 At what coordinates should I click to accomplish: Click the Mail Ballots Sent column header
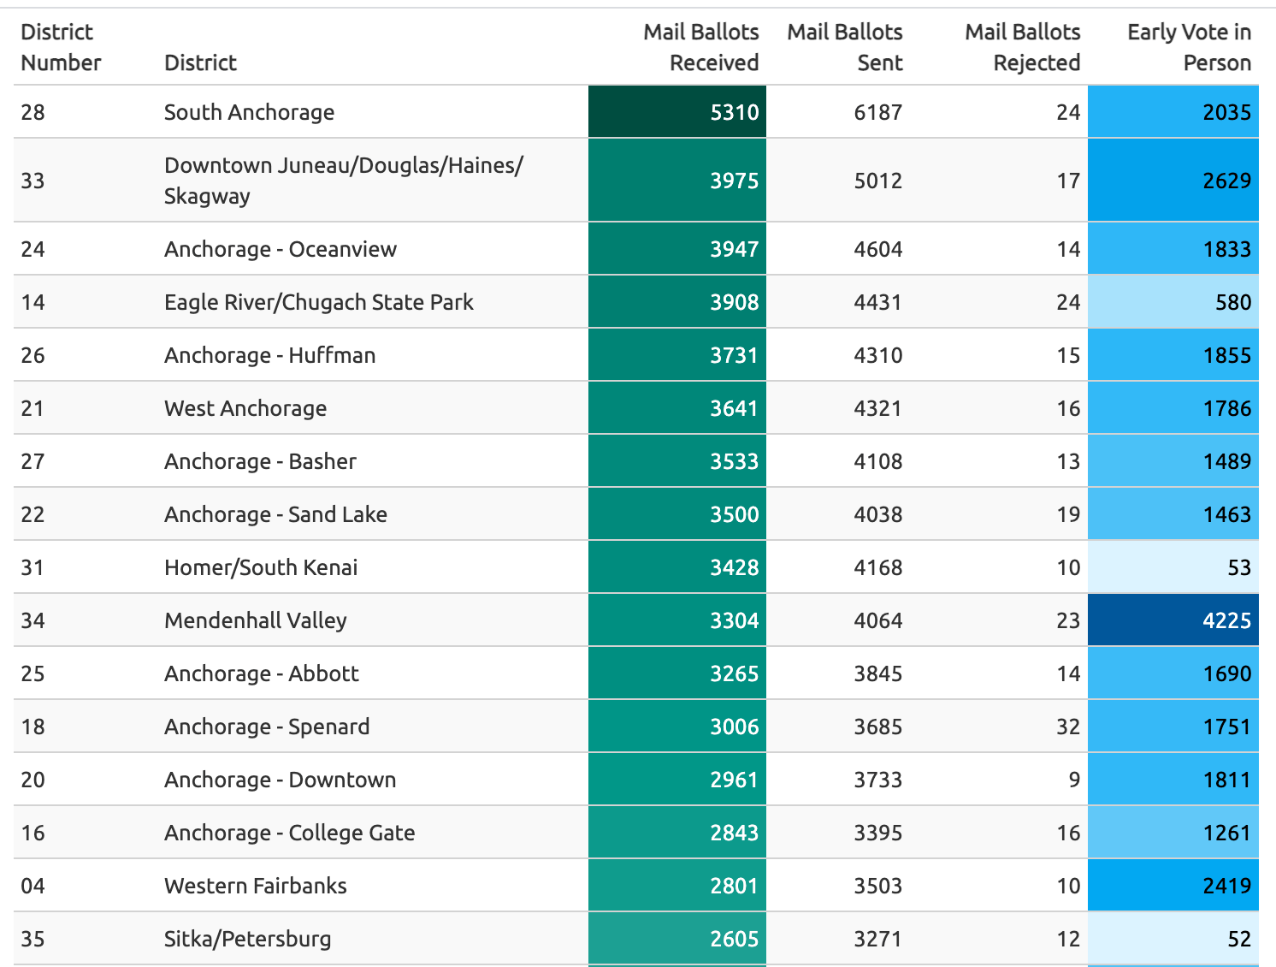[845, 47]
